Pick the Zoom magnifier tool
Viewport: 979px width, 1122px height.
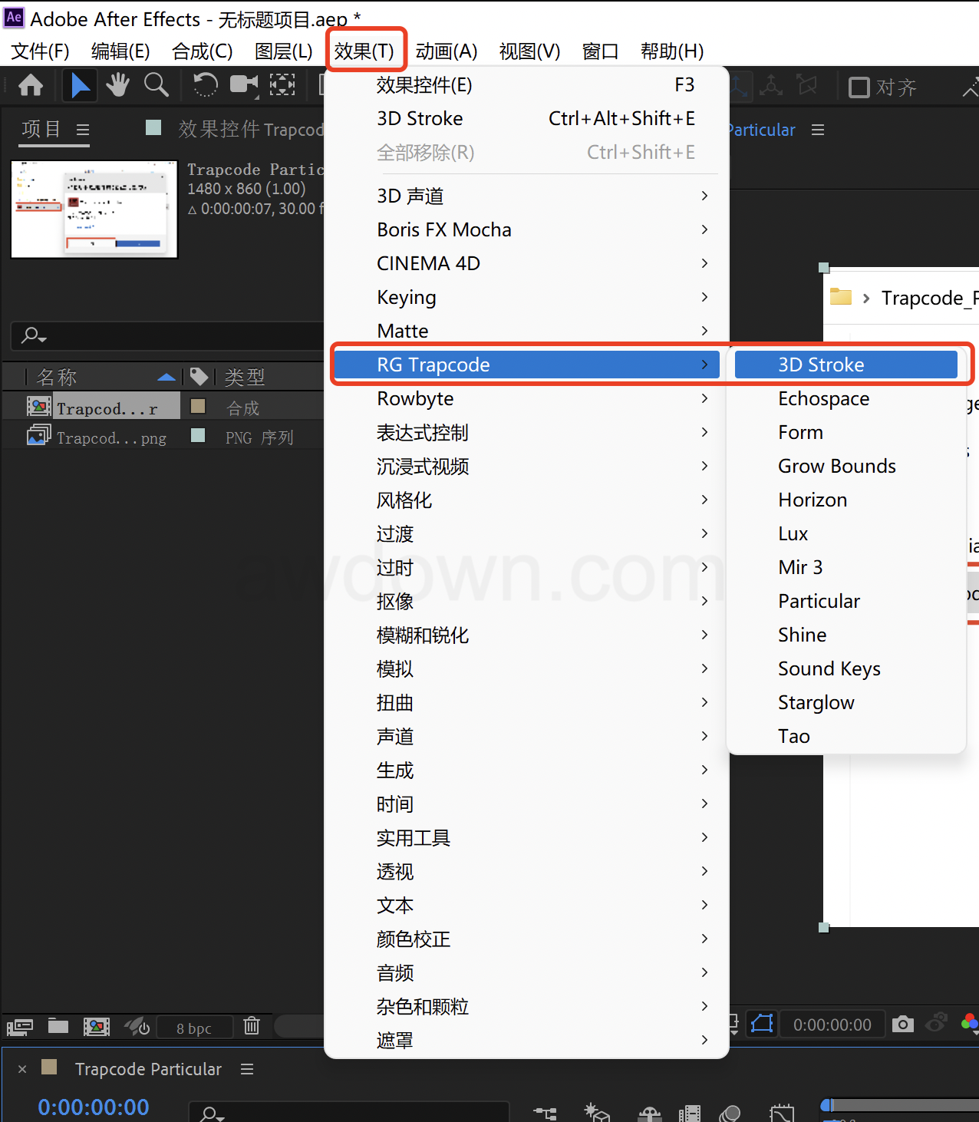pos(157,85)
